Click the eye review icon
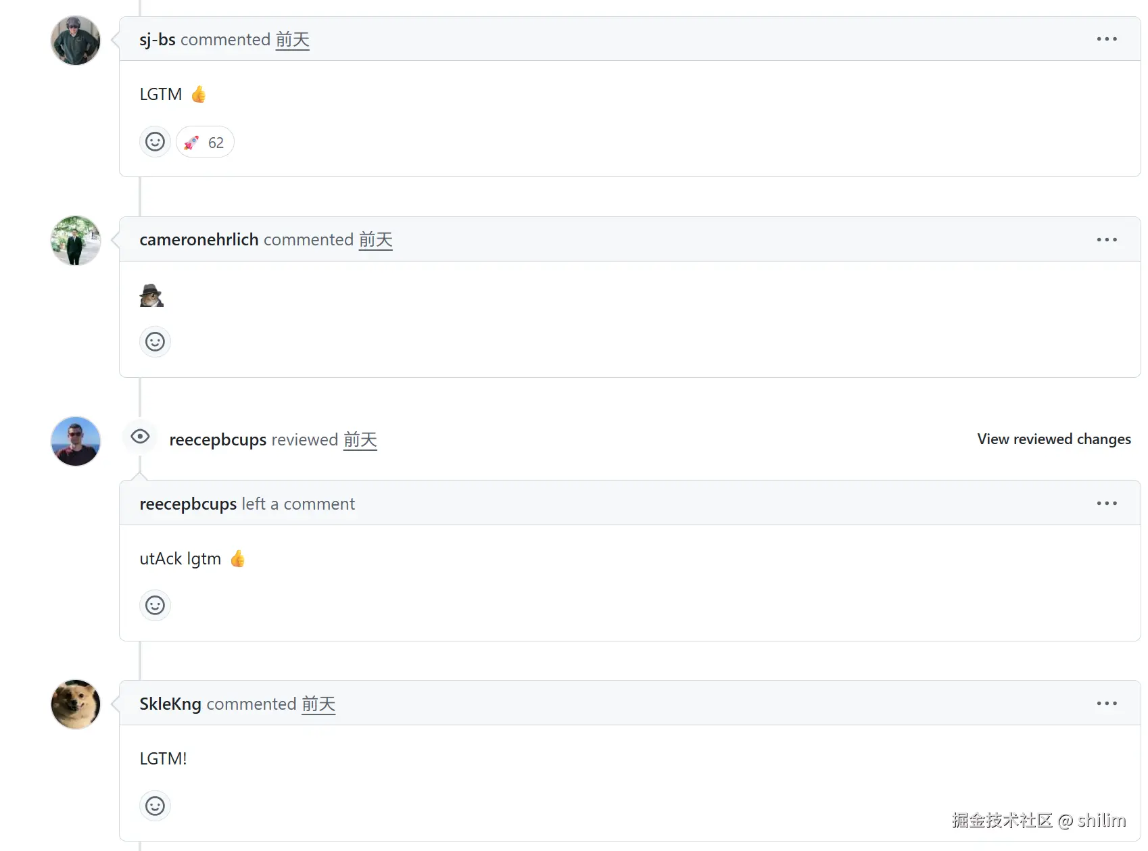This screenshot has width=1148, height=851. 140,437
